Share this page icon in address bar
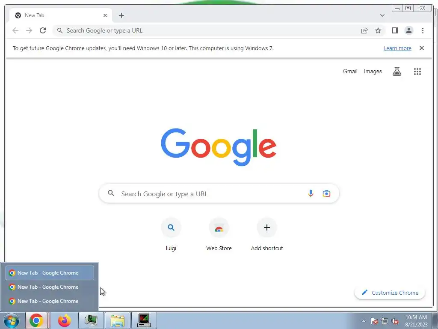 click(364, 30)
